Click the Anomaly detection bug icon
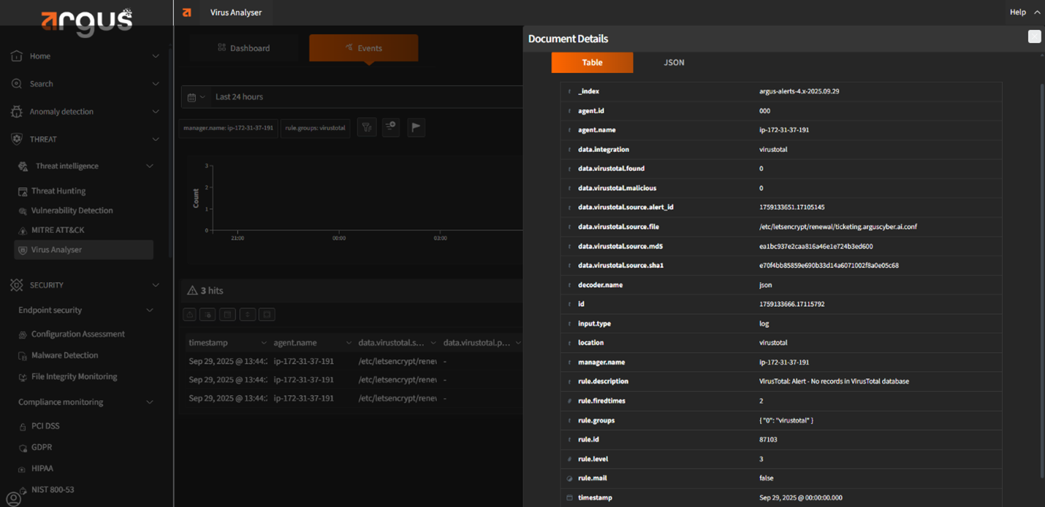This screenshot has height=507, width=1045. point(17,112)
